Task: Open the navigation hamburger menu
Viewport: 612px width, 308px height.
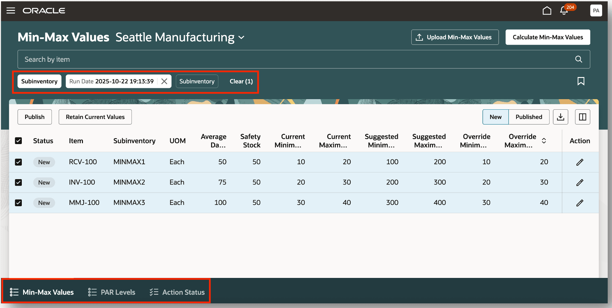Action: pyautogui.click(x=11, y=10)
